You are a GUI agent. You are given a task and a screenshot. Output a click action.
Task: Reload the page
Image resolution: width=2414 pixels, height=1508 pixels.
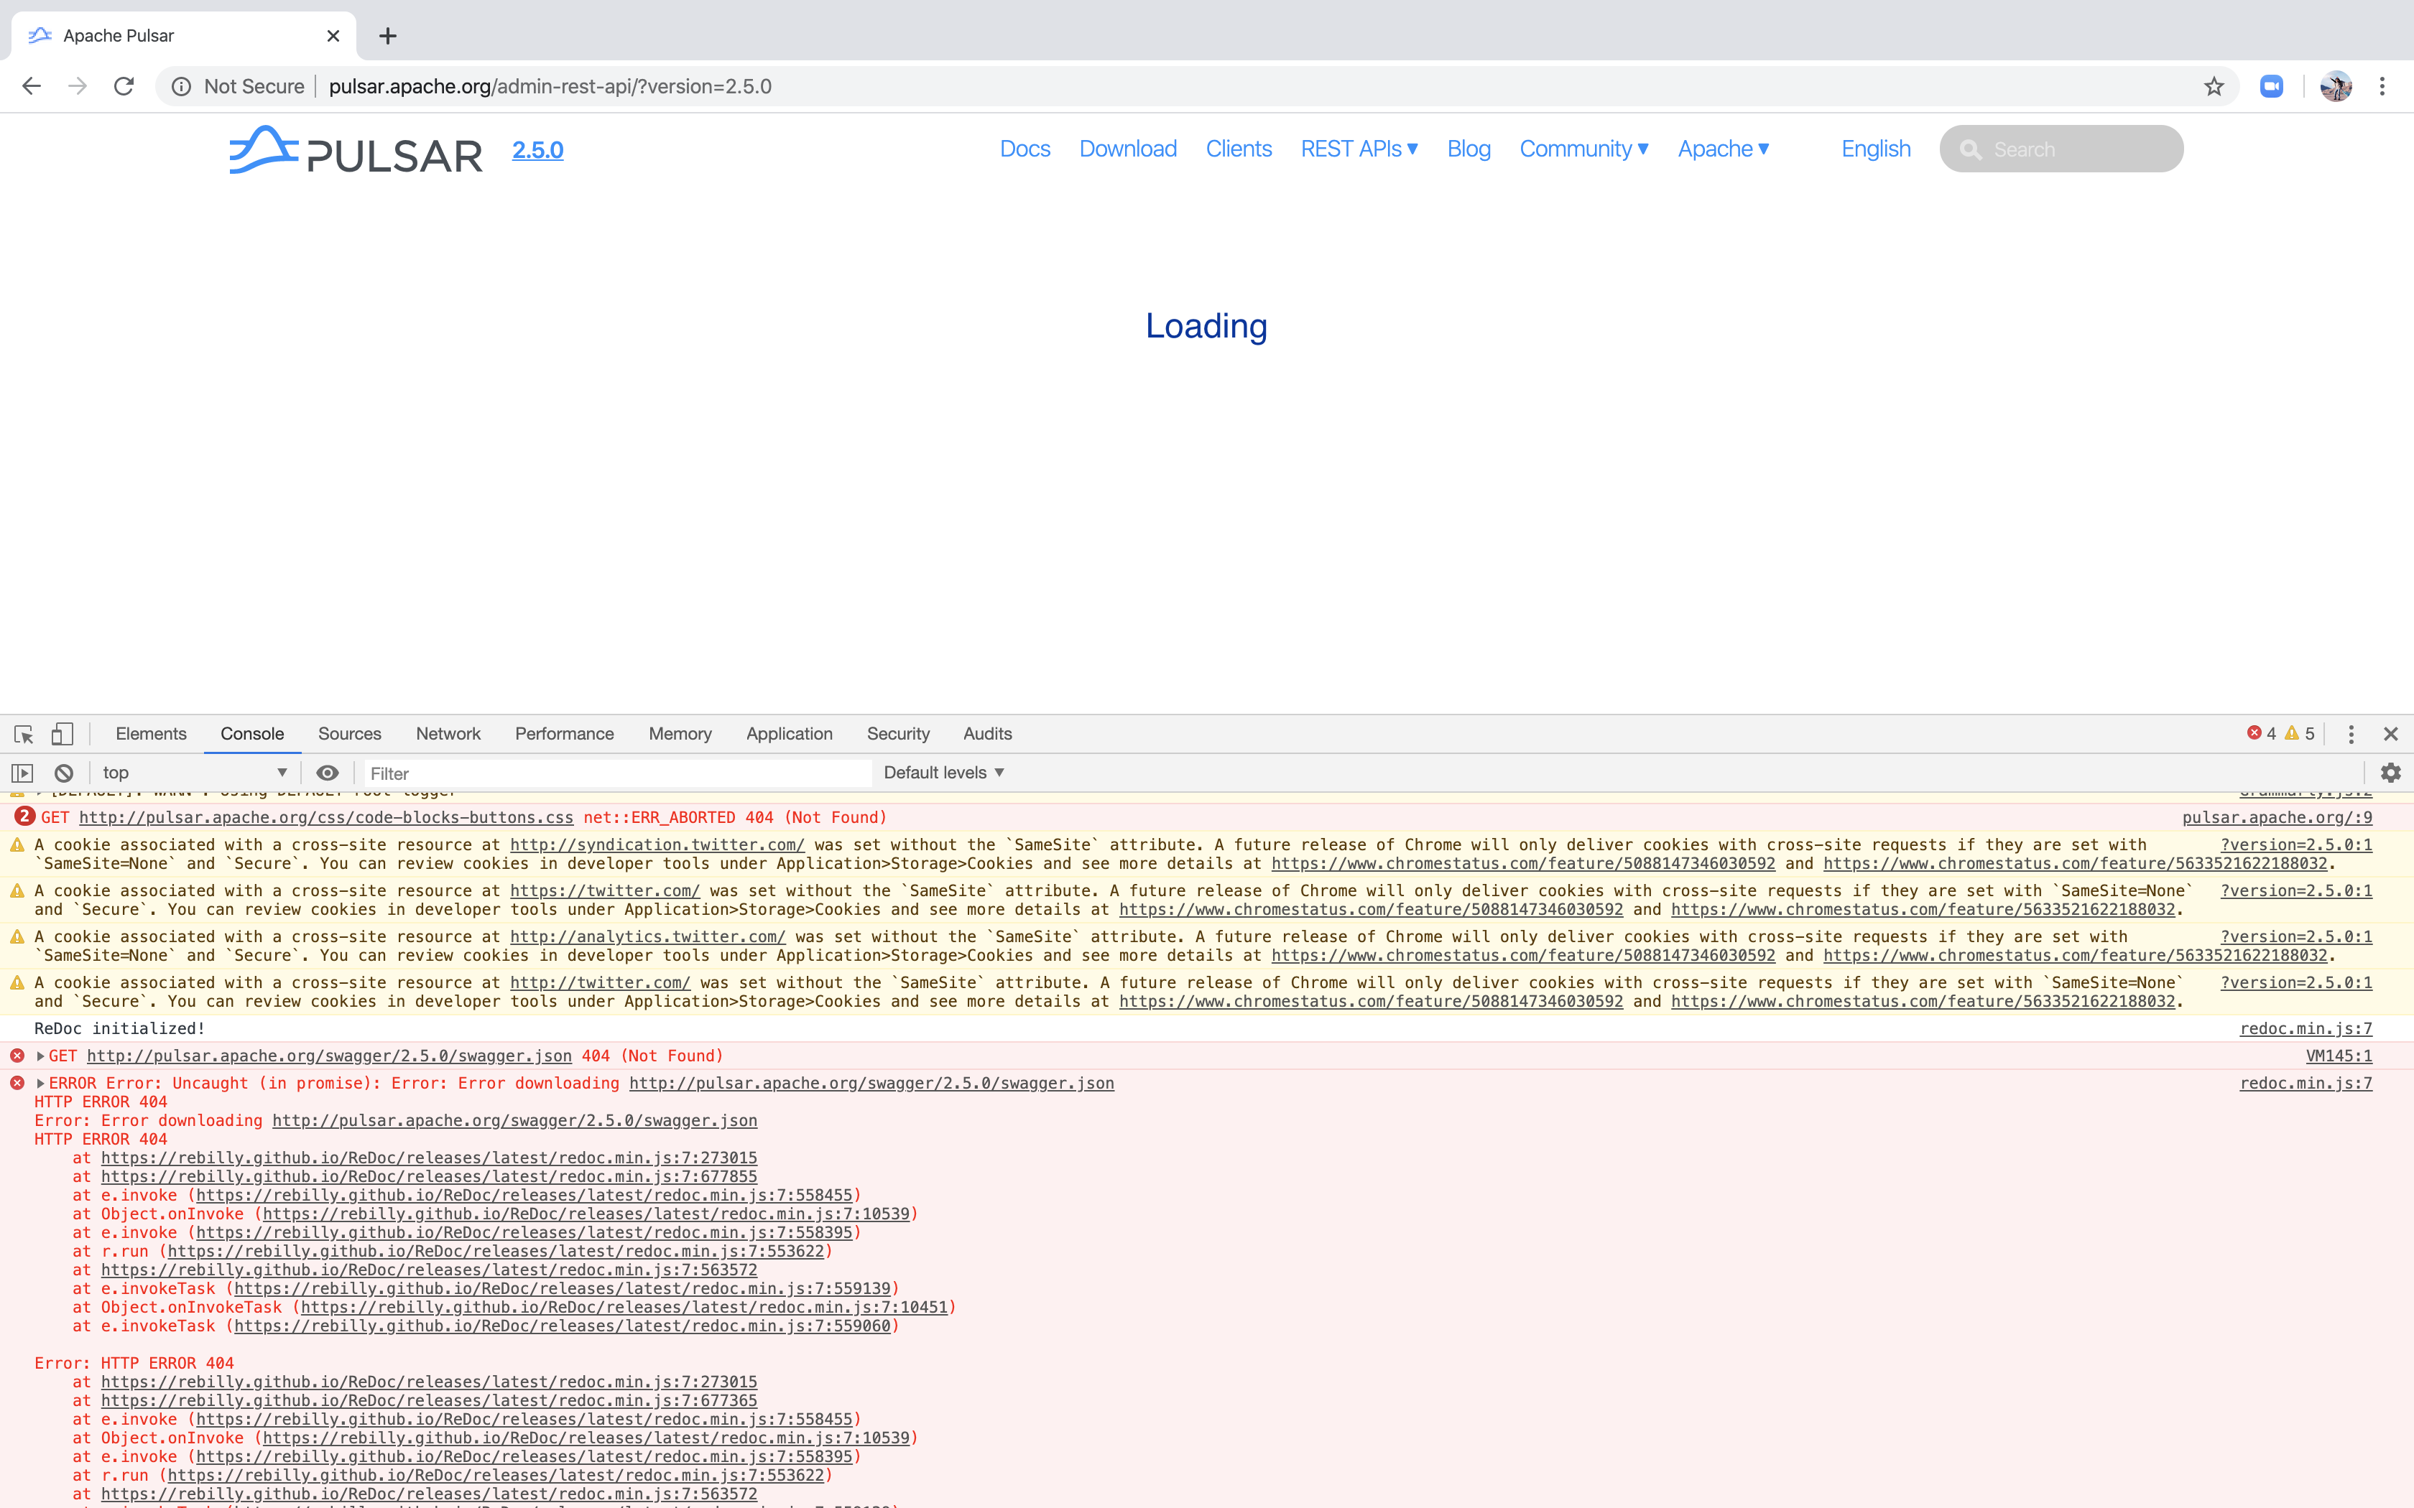point(124,87)
